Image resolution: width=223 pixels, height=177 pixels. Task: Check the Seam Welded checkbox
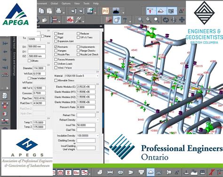point(29,78)
